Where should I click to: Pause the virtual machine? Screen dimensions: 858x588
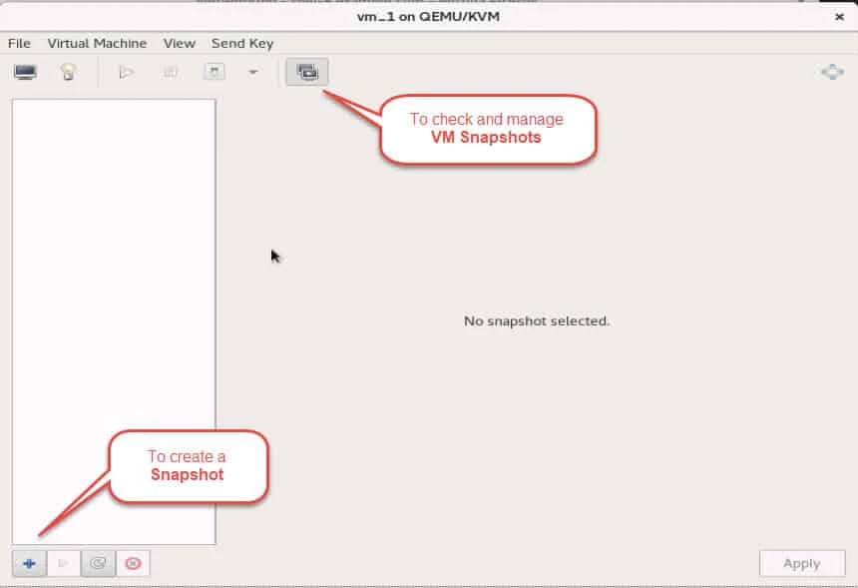[x=170, y=71]
